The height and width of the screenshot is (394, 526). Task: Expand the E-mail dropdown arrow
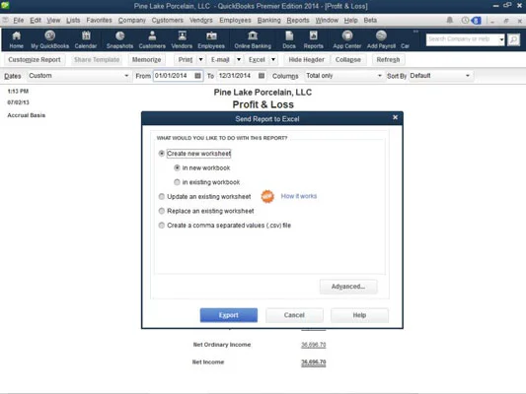coord(239,59)
